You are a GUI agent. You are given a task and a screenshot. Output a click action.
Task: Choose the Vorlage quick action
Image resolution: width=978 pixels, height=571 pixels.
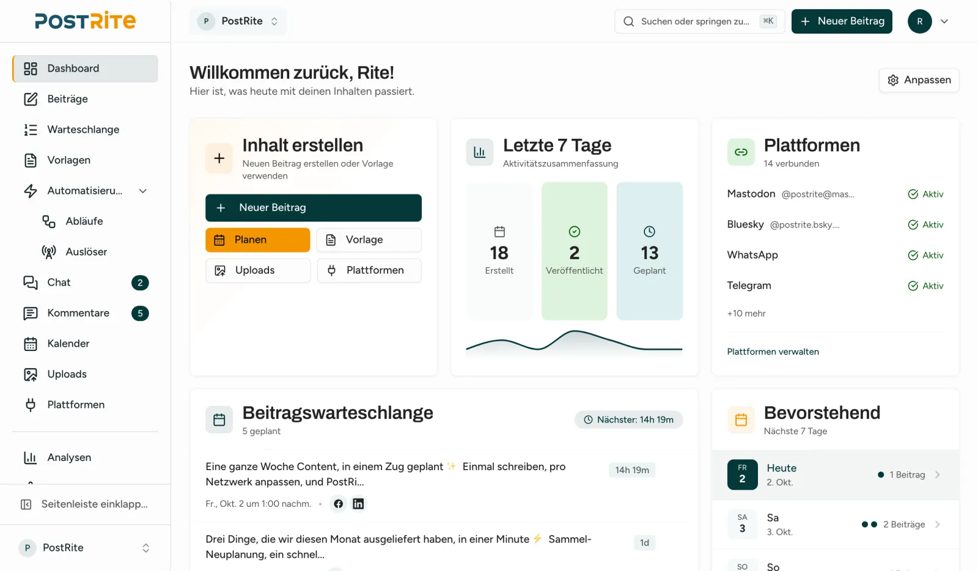coord(369,240)
